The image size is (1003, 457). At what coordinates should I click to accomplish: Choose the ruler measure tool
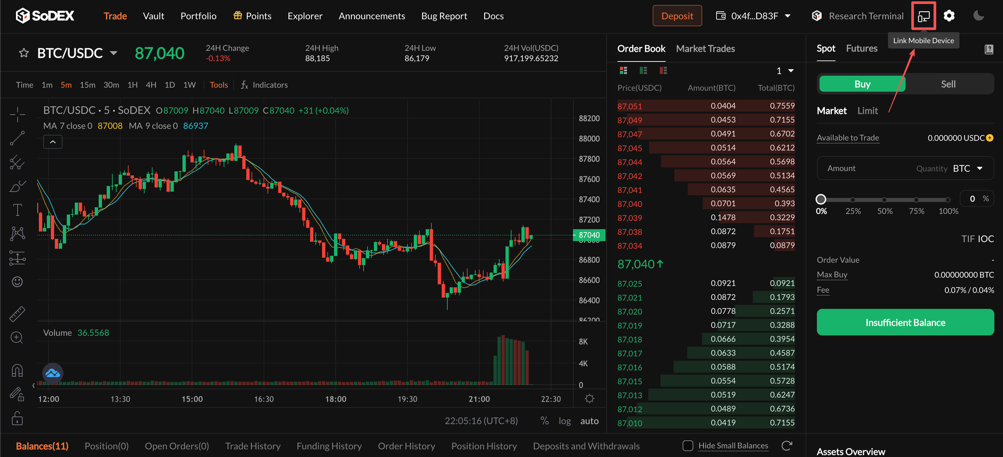tap(17, 314)
